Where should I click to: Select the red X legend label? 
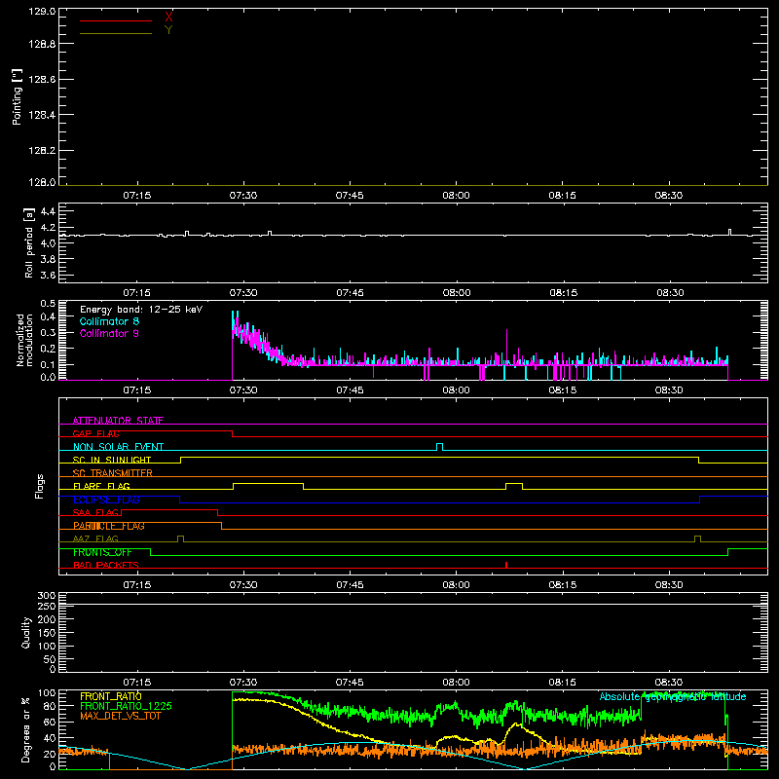click(x=168, y=18)
